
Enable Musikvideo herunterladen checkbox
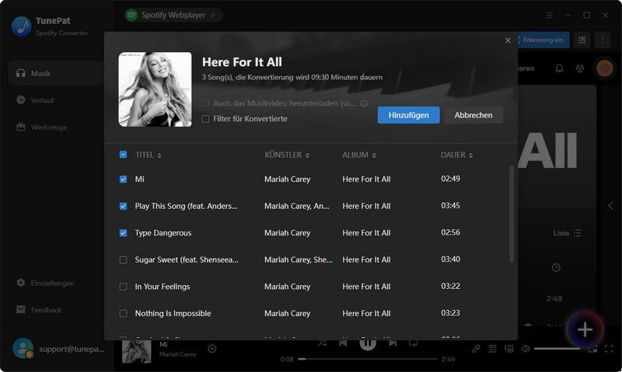coord(205,103)
